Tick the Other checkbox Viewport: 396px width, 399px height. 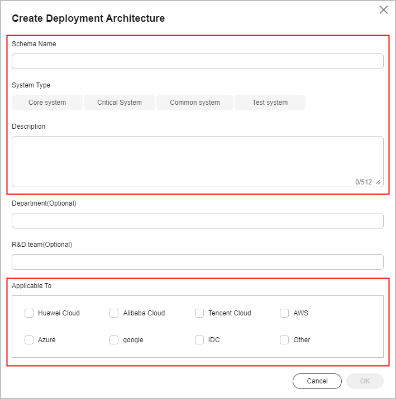pos(284,340)
